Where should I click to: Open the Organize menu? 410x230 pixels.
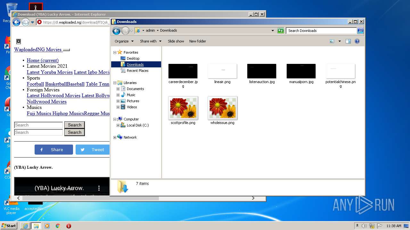124,41
